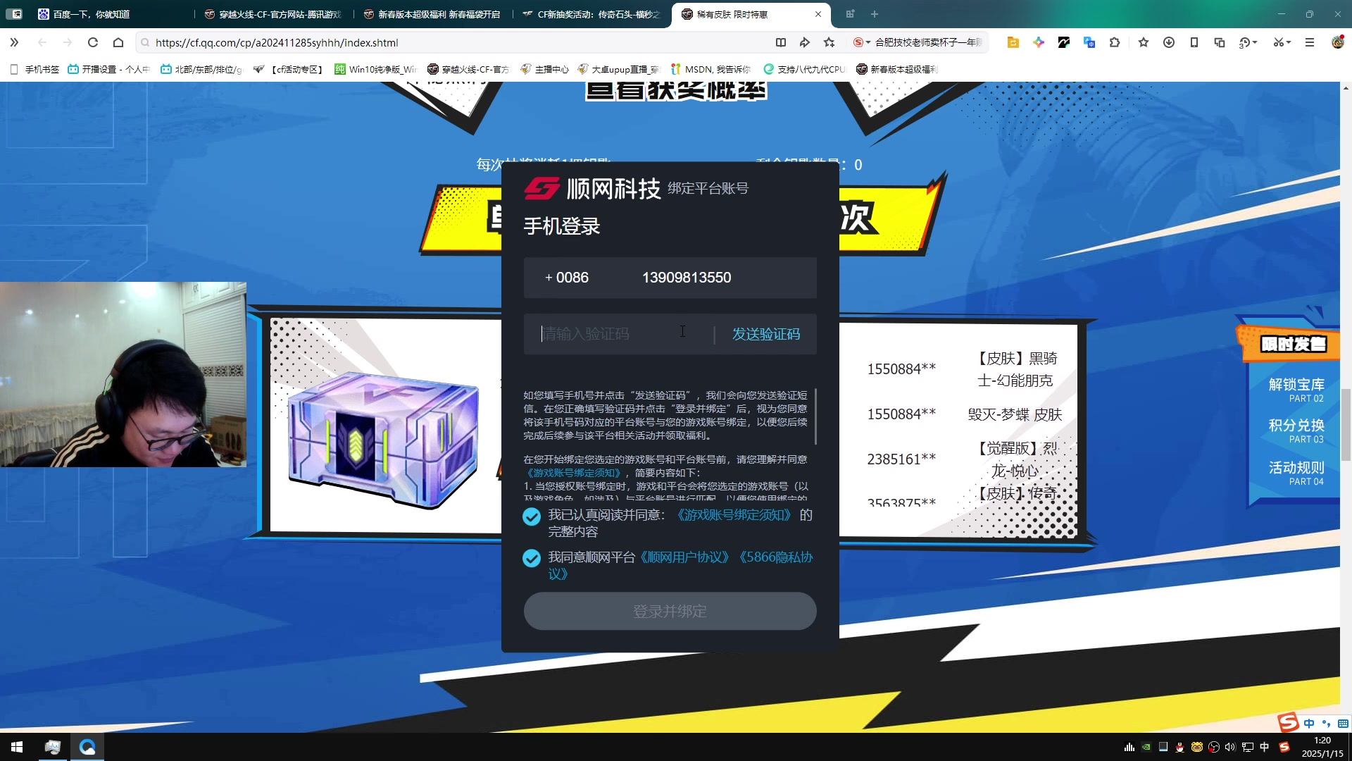Open history clock dropdown
The height and width of the screenshot is (761, 1352).
point(1248,42)
